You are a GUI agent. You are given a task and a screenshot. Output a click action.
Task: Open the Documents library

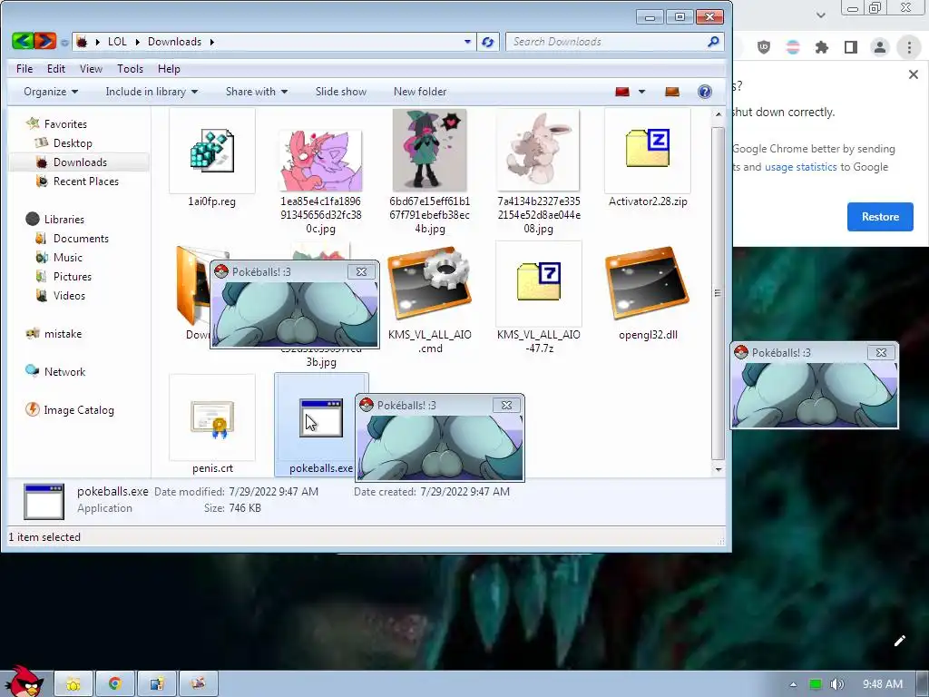81,239
